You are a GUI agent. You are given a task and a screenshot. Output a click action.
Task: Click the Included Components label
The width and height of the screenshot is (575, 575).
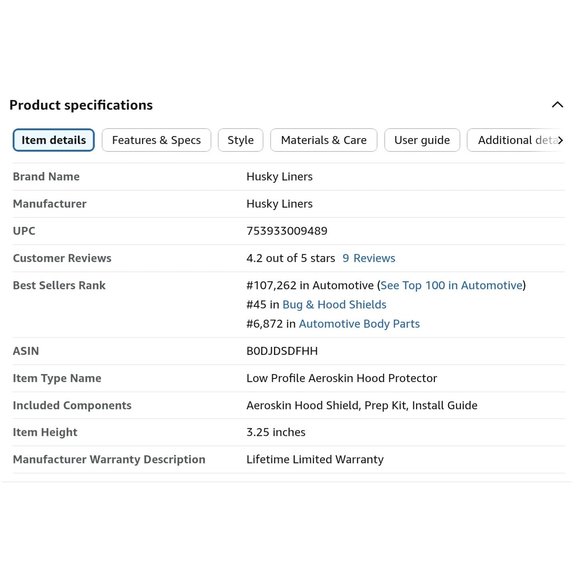pyautogui.click(x=72, y=405)
